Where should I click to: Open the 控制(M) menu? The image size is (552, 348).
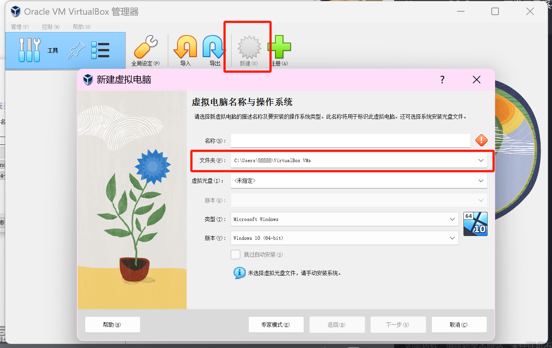pyautogui.click(x=51, y=27)
